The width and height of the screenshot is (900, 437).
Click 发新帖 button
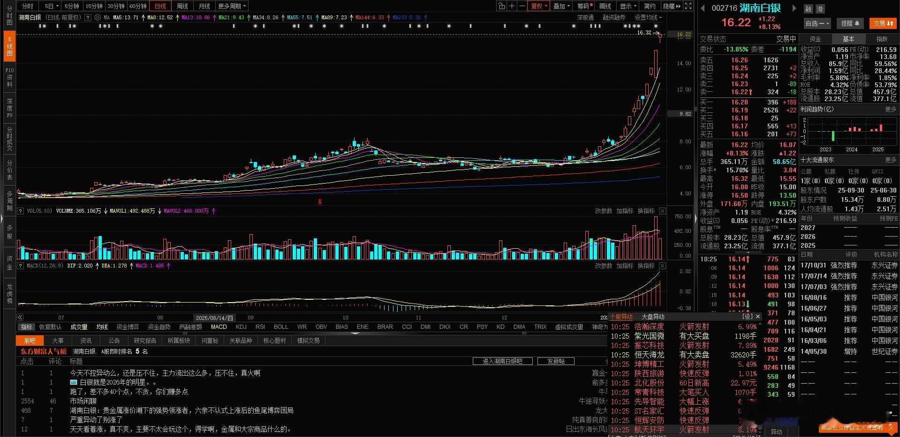[x=556, y=361]
